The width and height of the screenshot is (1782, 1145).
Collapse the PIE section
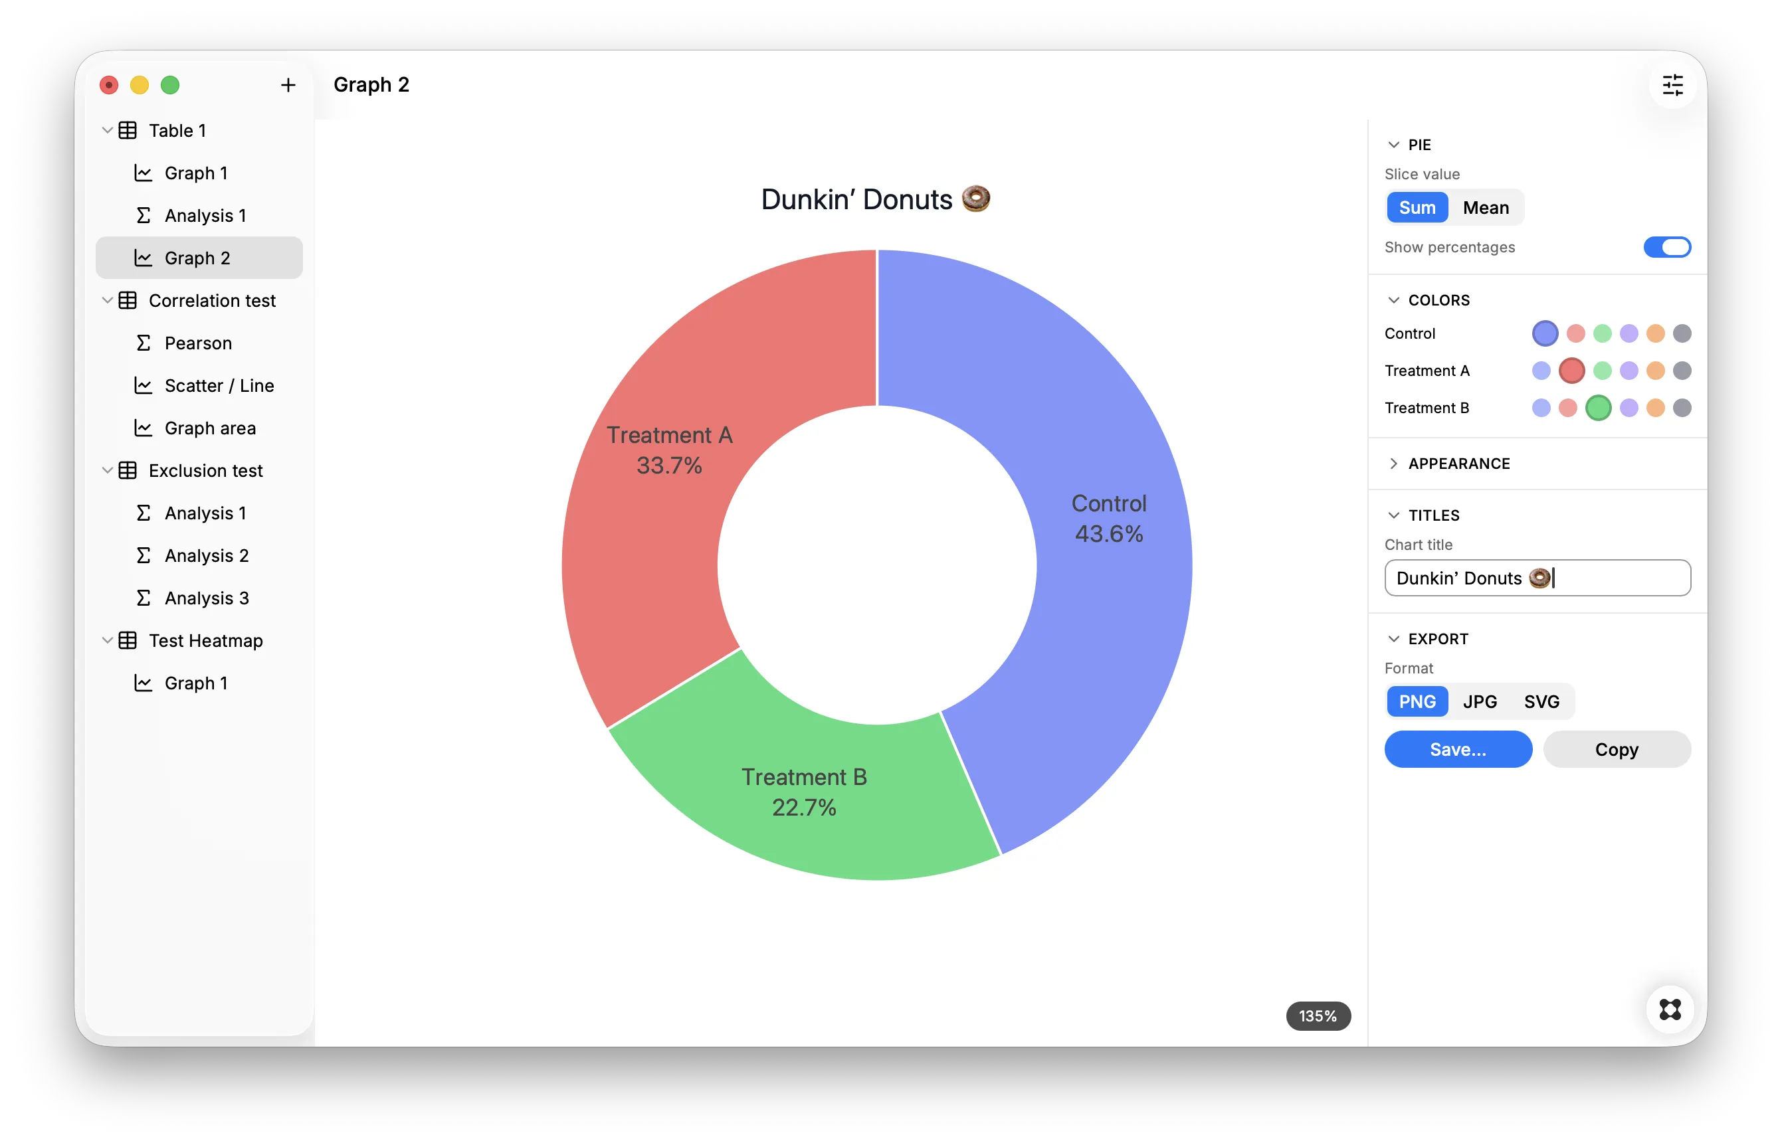coord(1394,145)
